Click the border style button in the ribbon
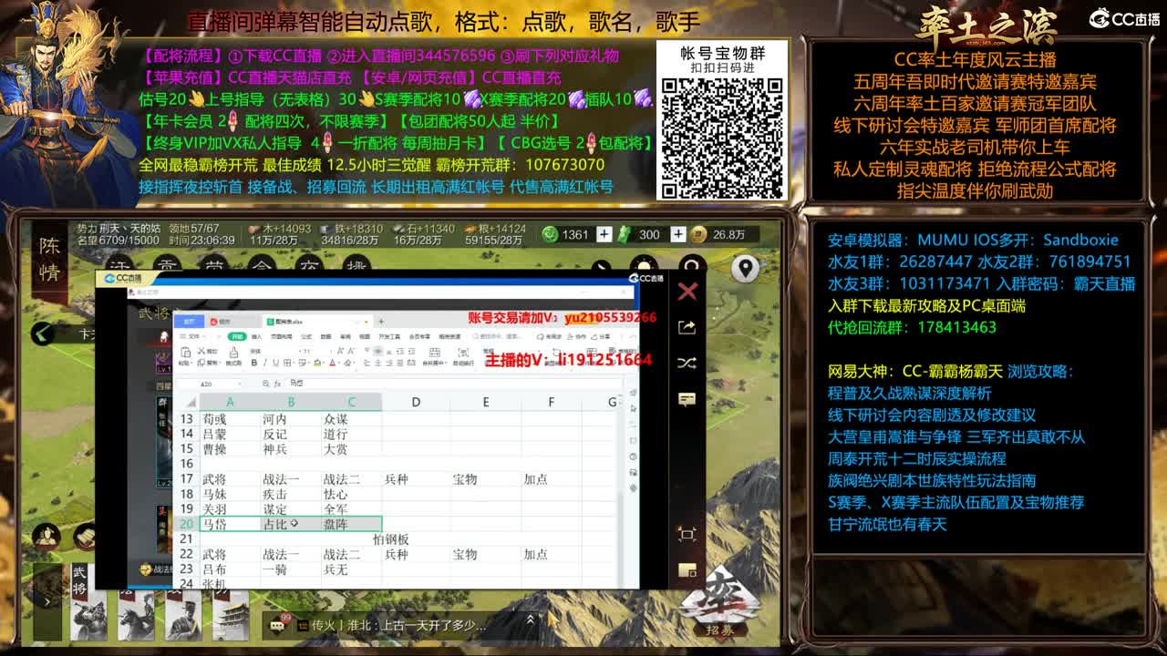 coord(287,363)
